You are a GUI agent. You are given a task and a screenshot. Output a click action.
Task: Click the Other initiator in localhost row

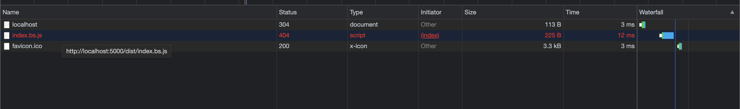pos(428,25)
